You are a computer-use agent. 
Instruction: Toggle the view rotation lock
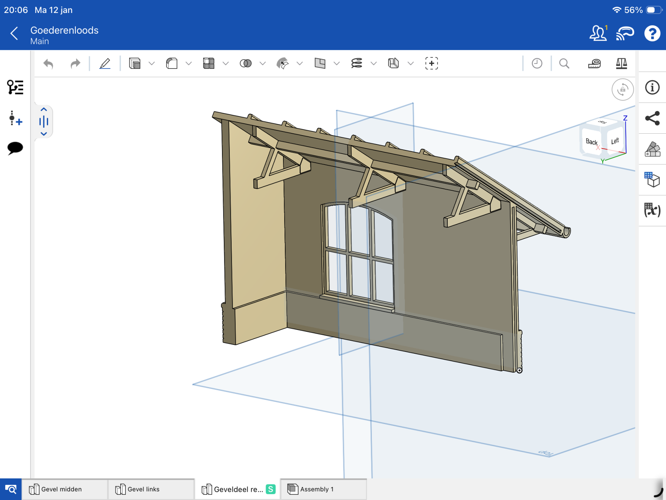[622, 89]
